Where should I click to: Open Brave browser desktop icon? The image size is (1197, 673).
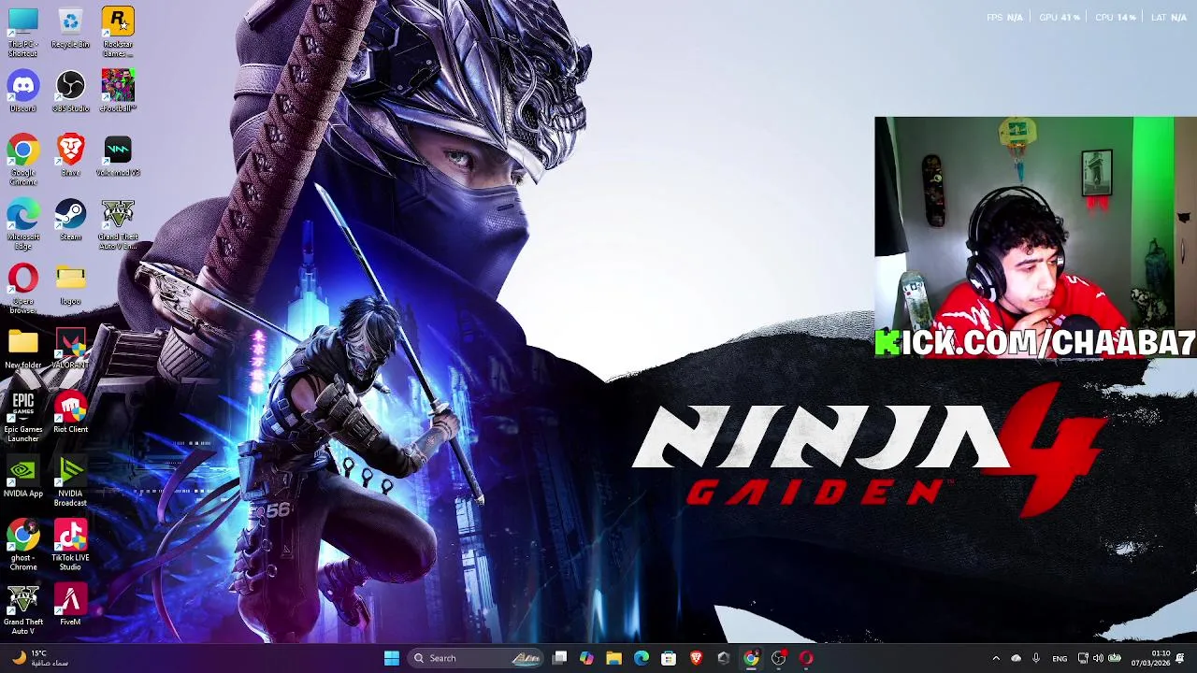pos(70,156)
